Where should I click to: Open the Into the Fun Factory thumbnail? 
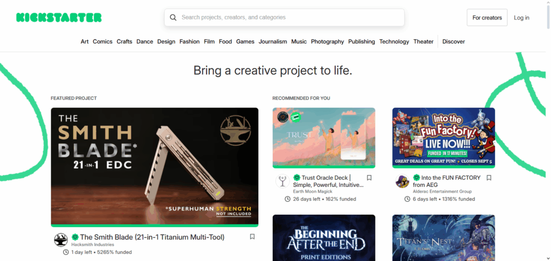coord(444,137)
